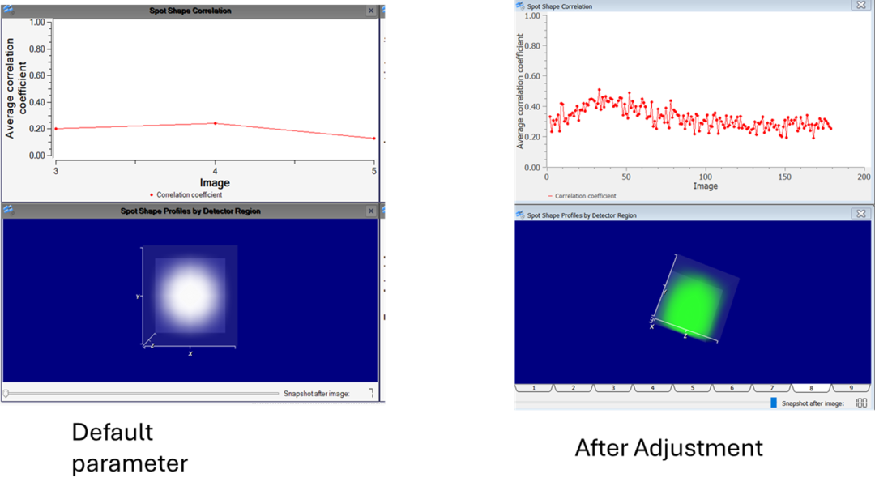Switch to detector region tab 7
875x495 pixels.
coord(772,388)
